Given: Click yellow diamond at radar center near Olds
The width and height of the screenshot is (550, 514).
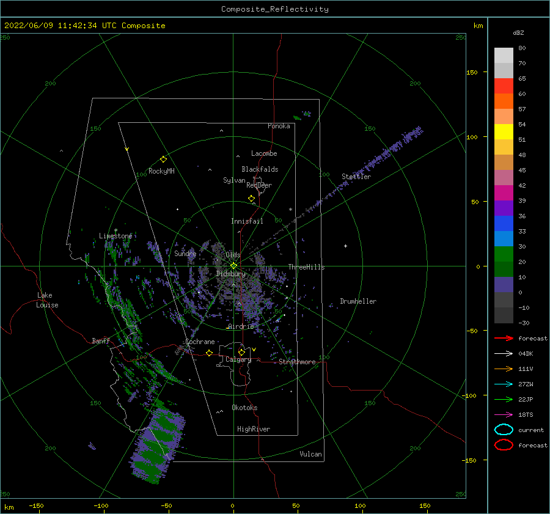Looking at the screenshot, I should [x=233, y=266].
